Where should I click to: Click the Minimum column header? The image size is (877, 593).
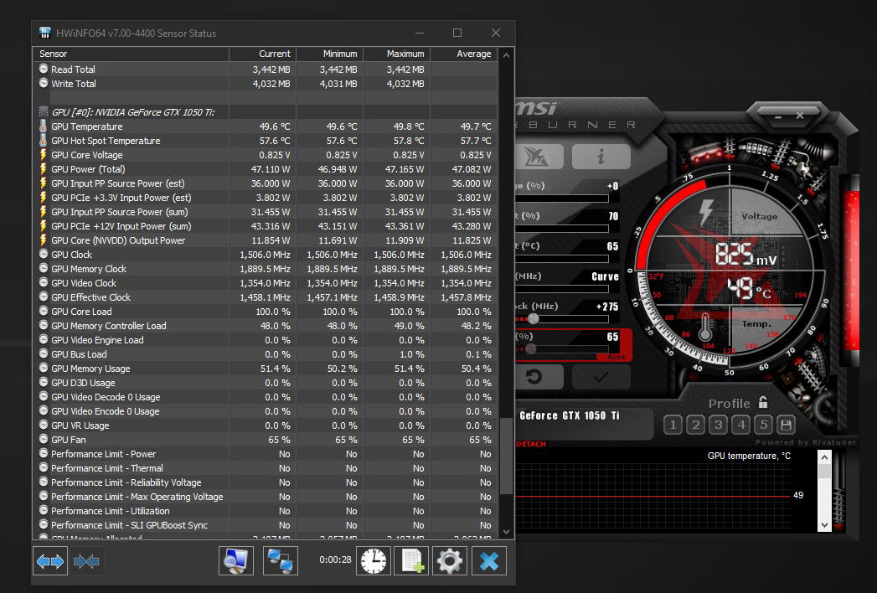330,54
